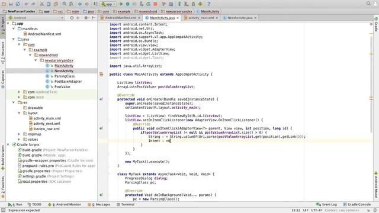379x213 pixels.
Task: Click the Find magnifier icon in toolbar
Action: click(x=65, y=4)
